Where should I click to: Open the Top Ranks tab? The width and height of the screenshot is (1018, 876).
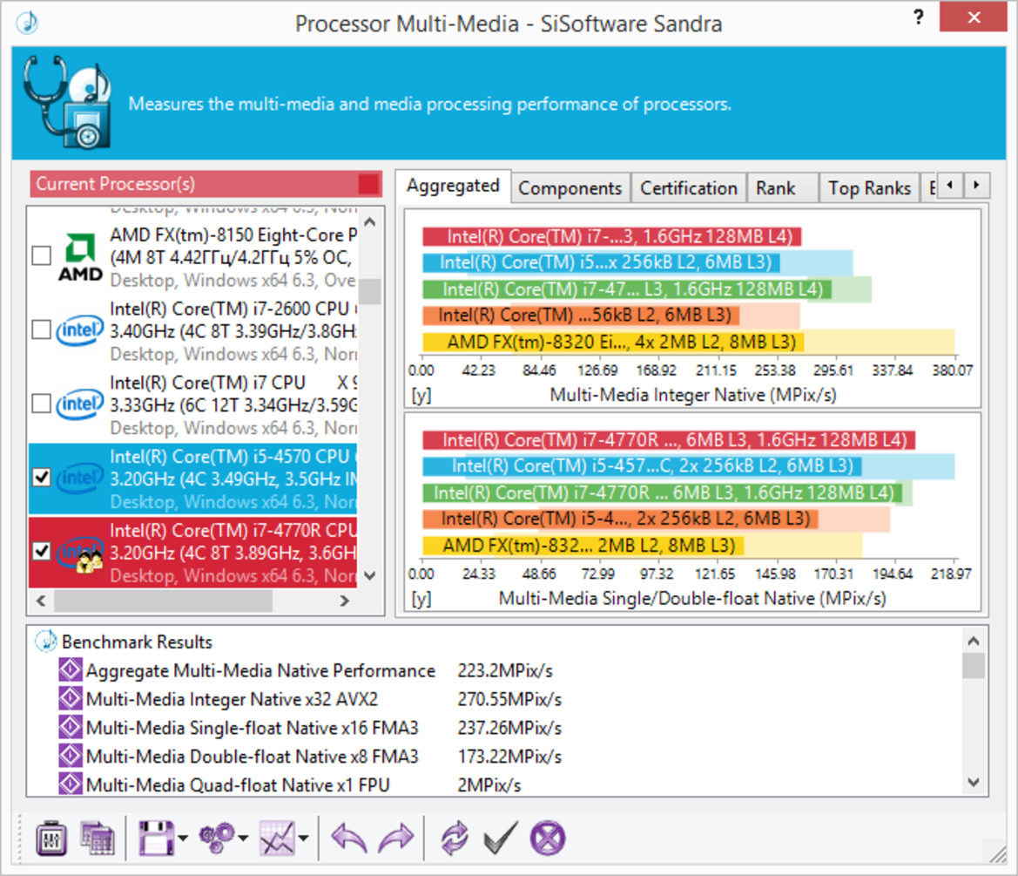coord(869,188)
